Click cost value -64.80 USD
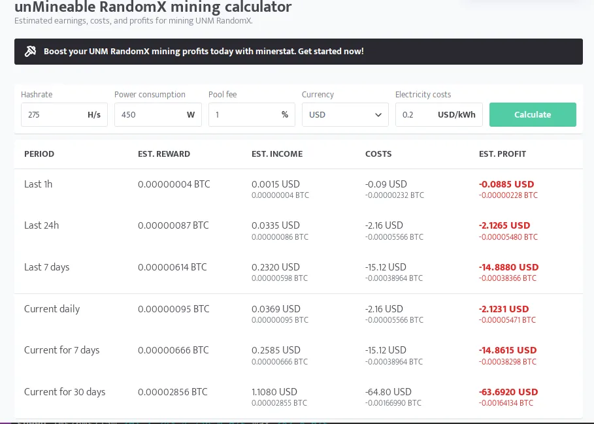The height and width of the screenshot is (424, 594). click(x=388, y=392)
